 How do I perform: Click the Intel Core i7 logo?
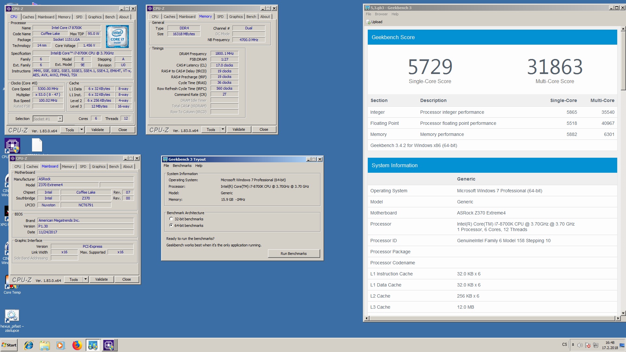[x=117, y=37]
